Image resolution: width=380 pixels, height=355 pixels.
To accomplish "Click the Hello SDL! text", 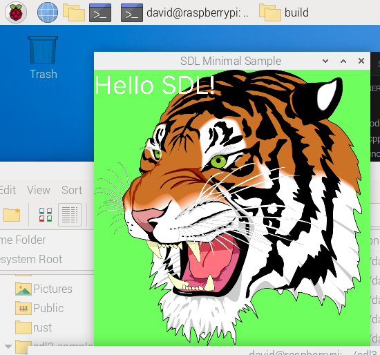I will click(x=155, y=85).
